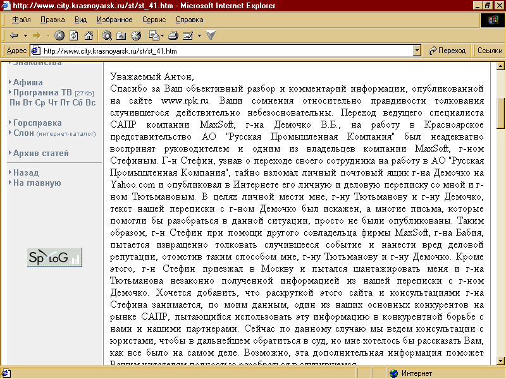Image resolution: width=506 pixels, height=379 pixels.
Task: Select Пт in the TV schedule days
Action: 65,102
